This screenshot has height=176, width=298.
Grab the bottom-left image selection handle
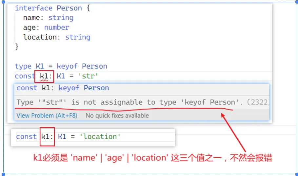point(3,174)
